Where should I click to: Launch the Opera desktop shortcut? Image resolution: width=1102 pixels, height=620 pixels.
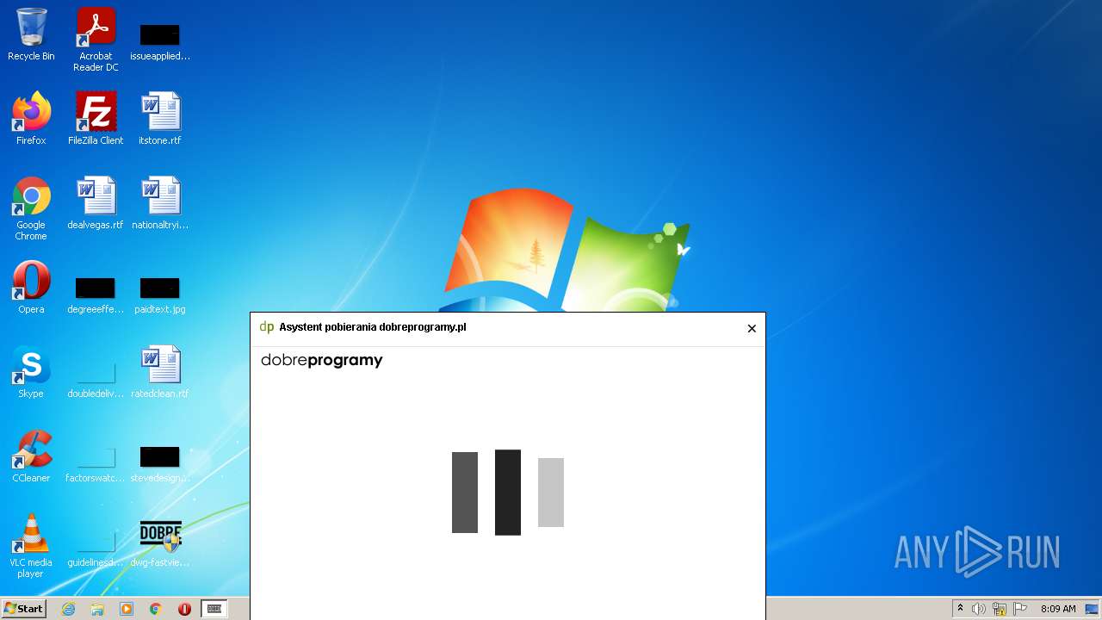coord(31,288)
